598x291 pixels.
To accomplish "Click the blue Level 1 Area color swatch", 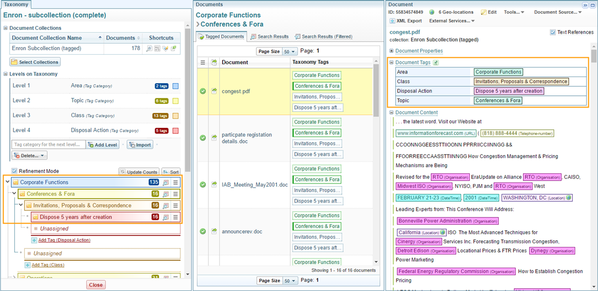I will pyautogui.click(x=175, y=86).
